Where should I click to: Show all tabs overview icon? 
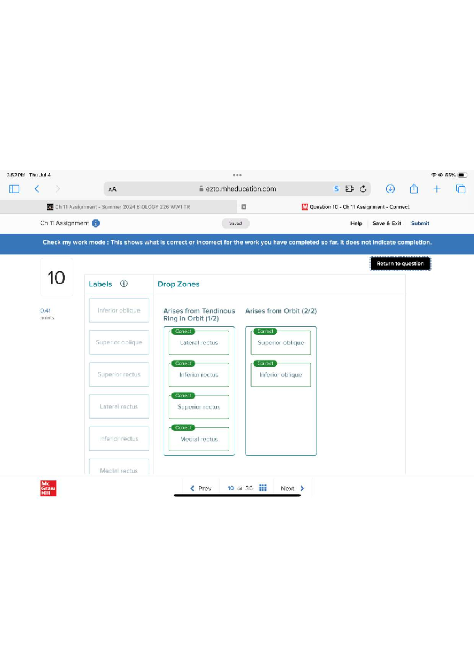[461, 189]
